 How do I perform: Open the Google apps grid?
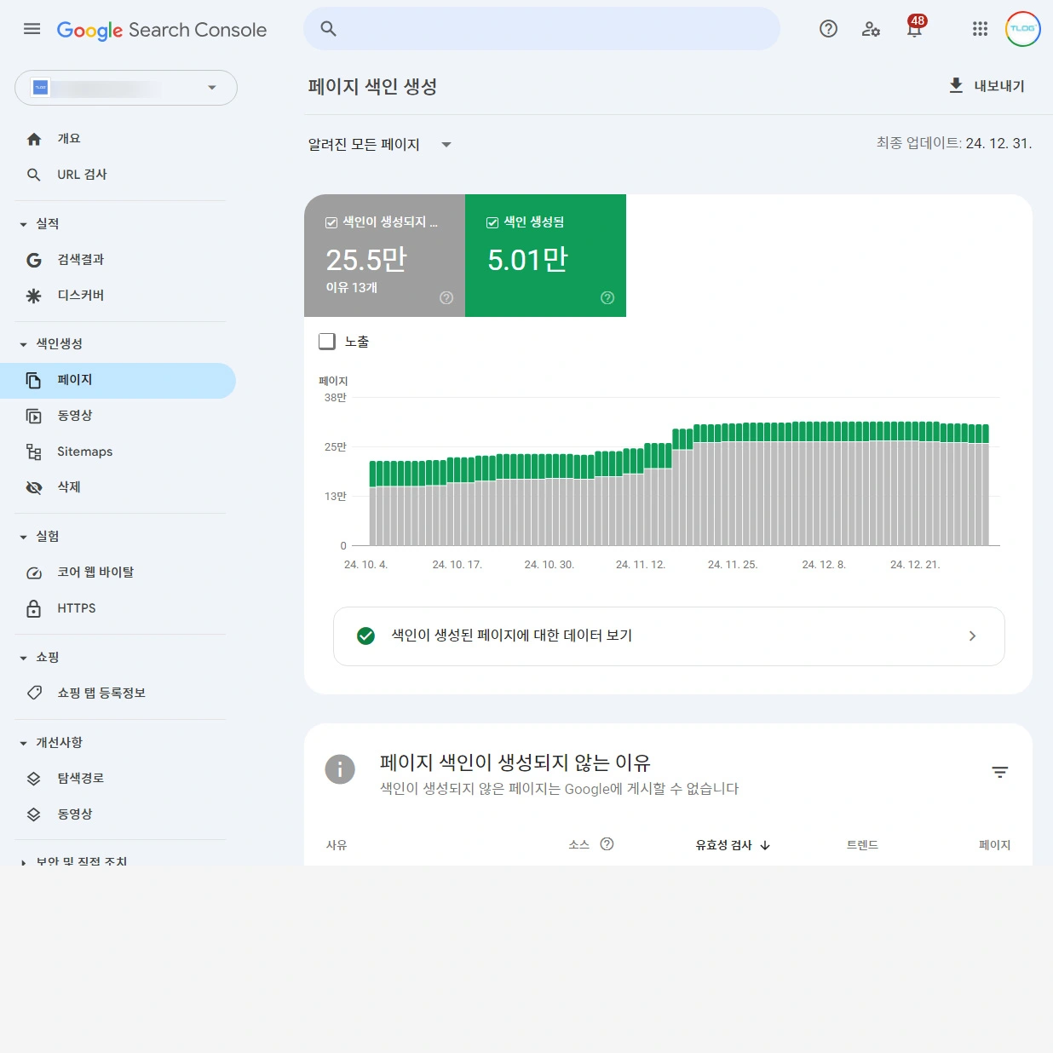coord(980,29)
